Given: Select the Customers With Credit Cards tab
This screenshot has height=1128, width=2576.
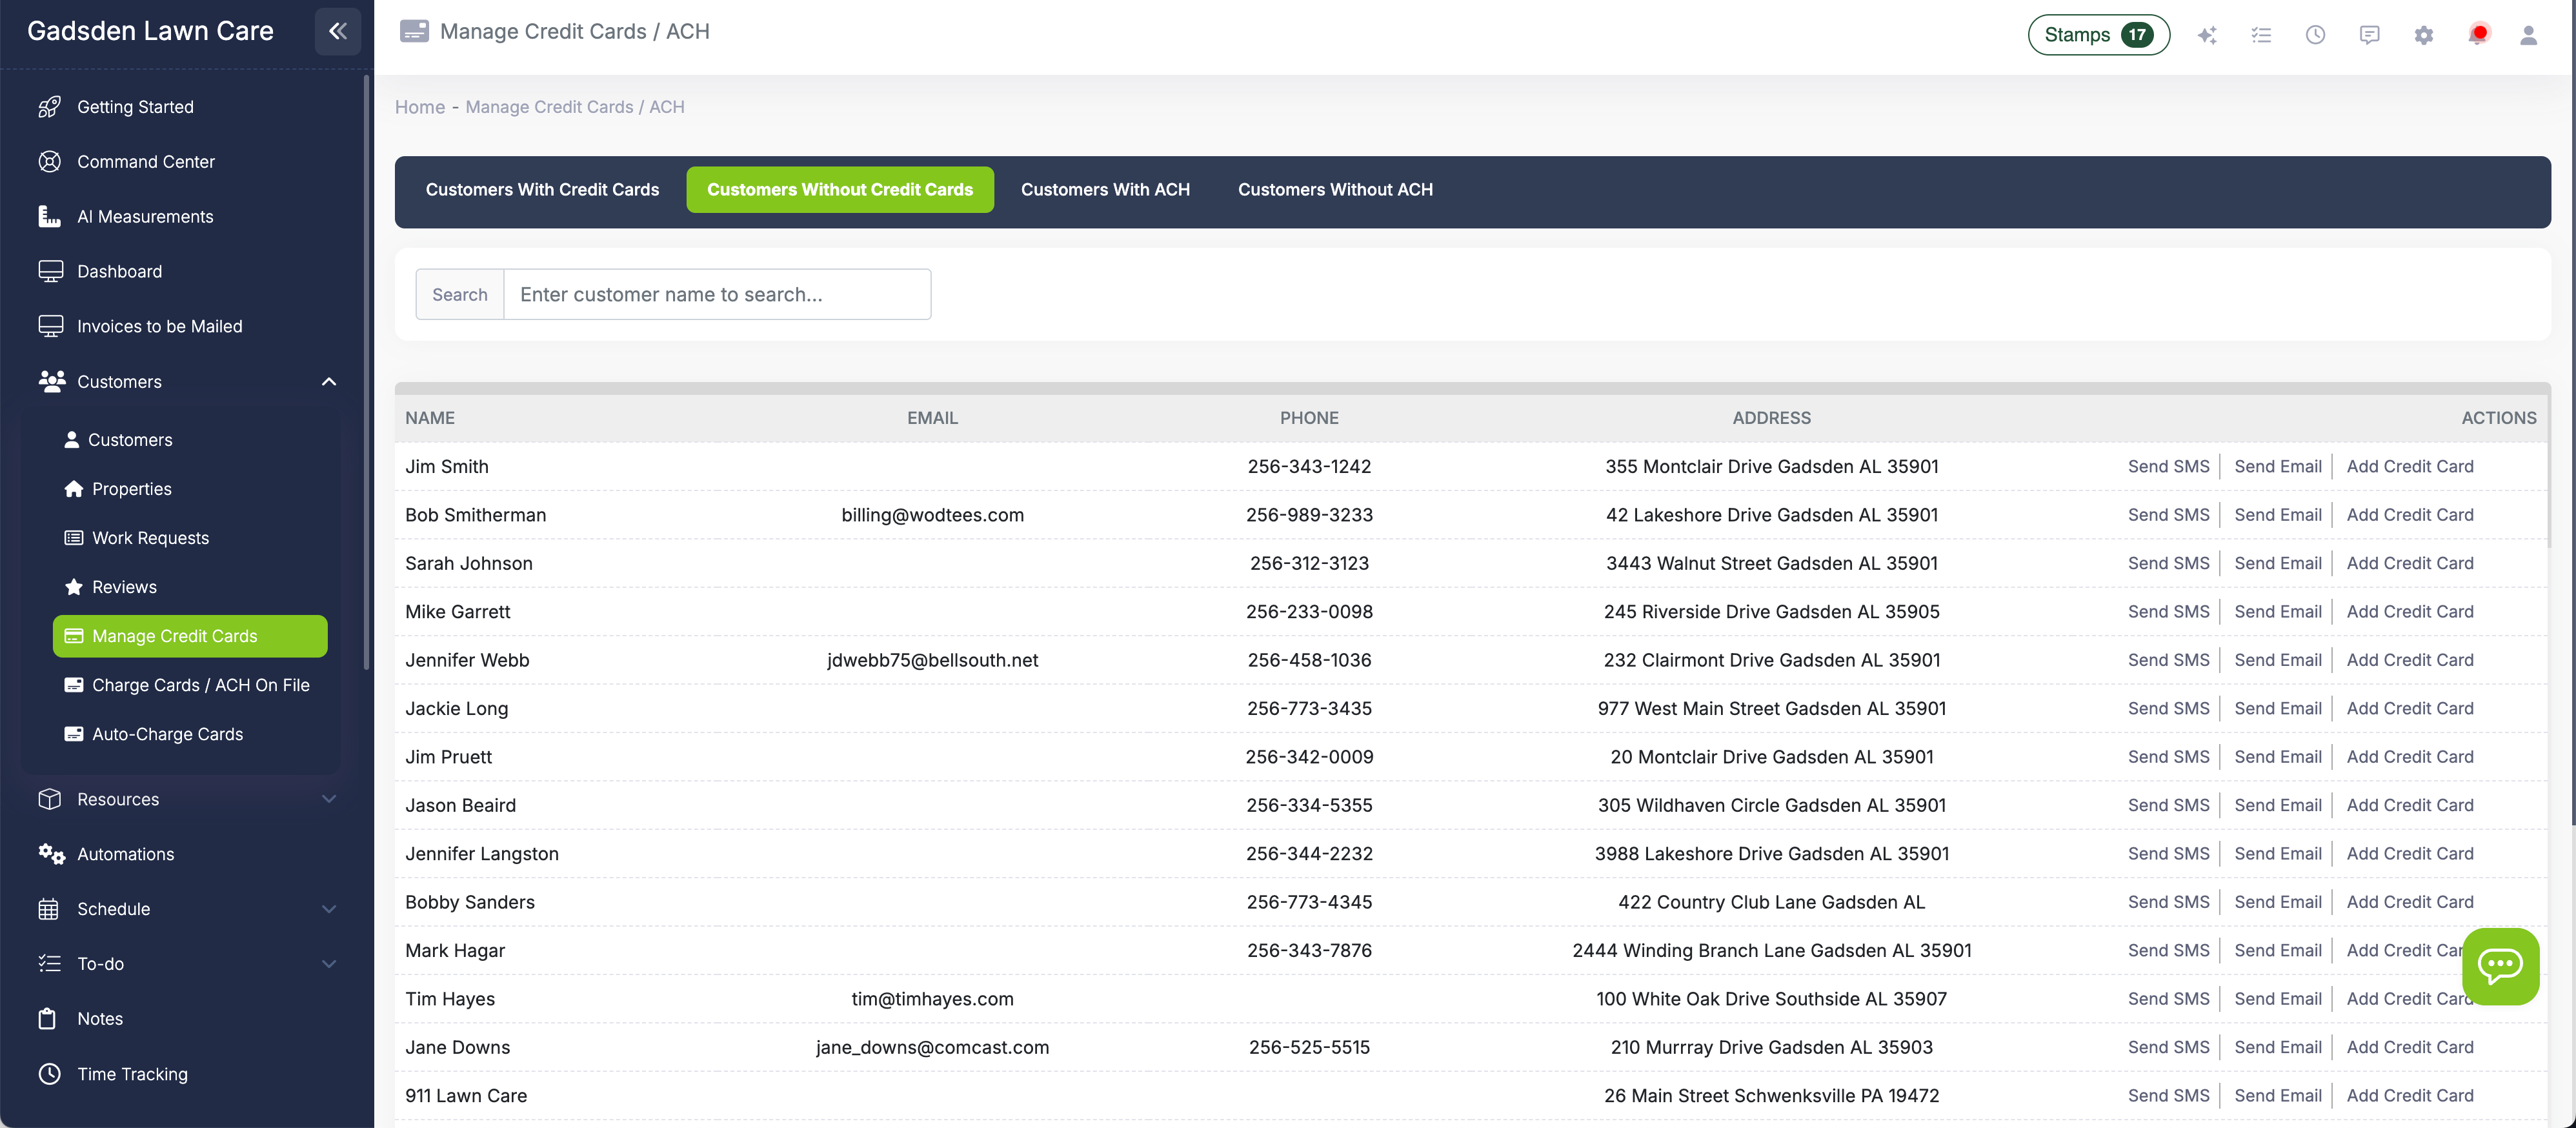Looking at the screenshot, I should [542, 189].
